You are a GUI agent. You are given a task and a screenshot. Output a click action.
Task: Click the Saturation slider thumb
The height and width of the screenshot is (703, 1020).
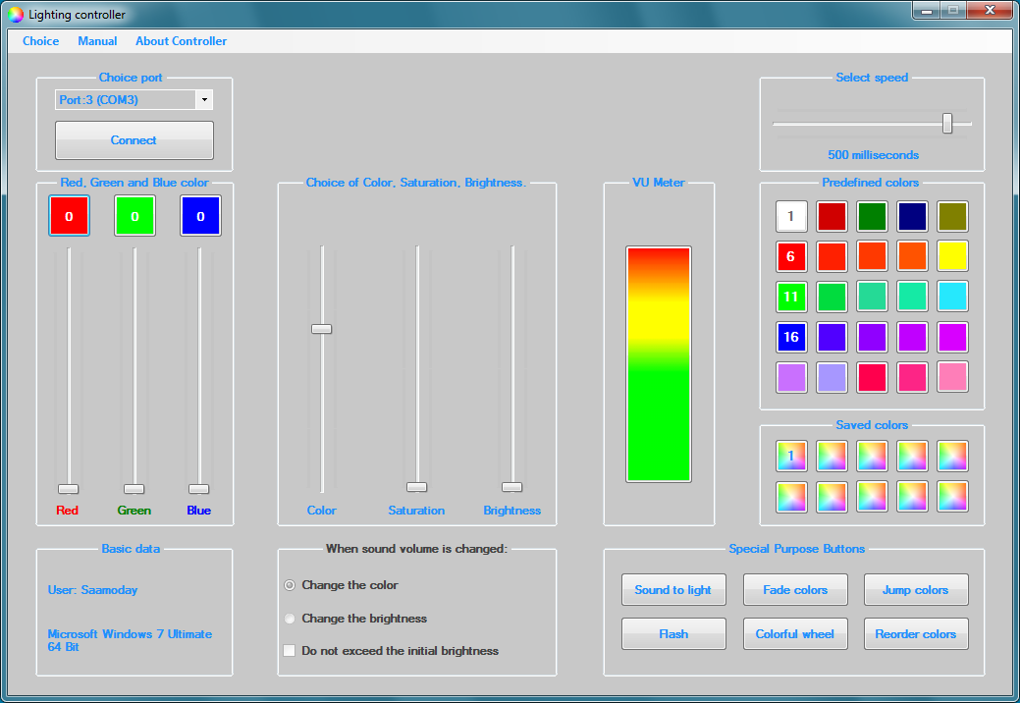click(417, 487)
